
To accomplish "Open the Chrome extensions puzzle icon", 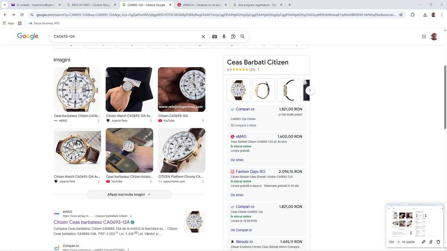I will point(413,15).
